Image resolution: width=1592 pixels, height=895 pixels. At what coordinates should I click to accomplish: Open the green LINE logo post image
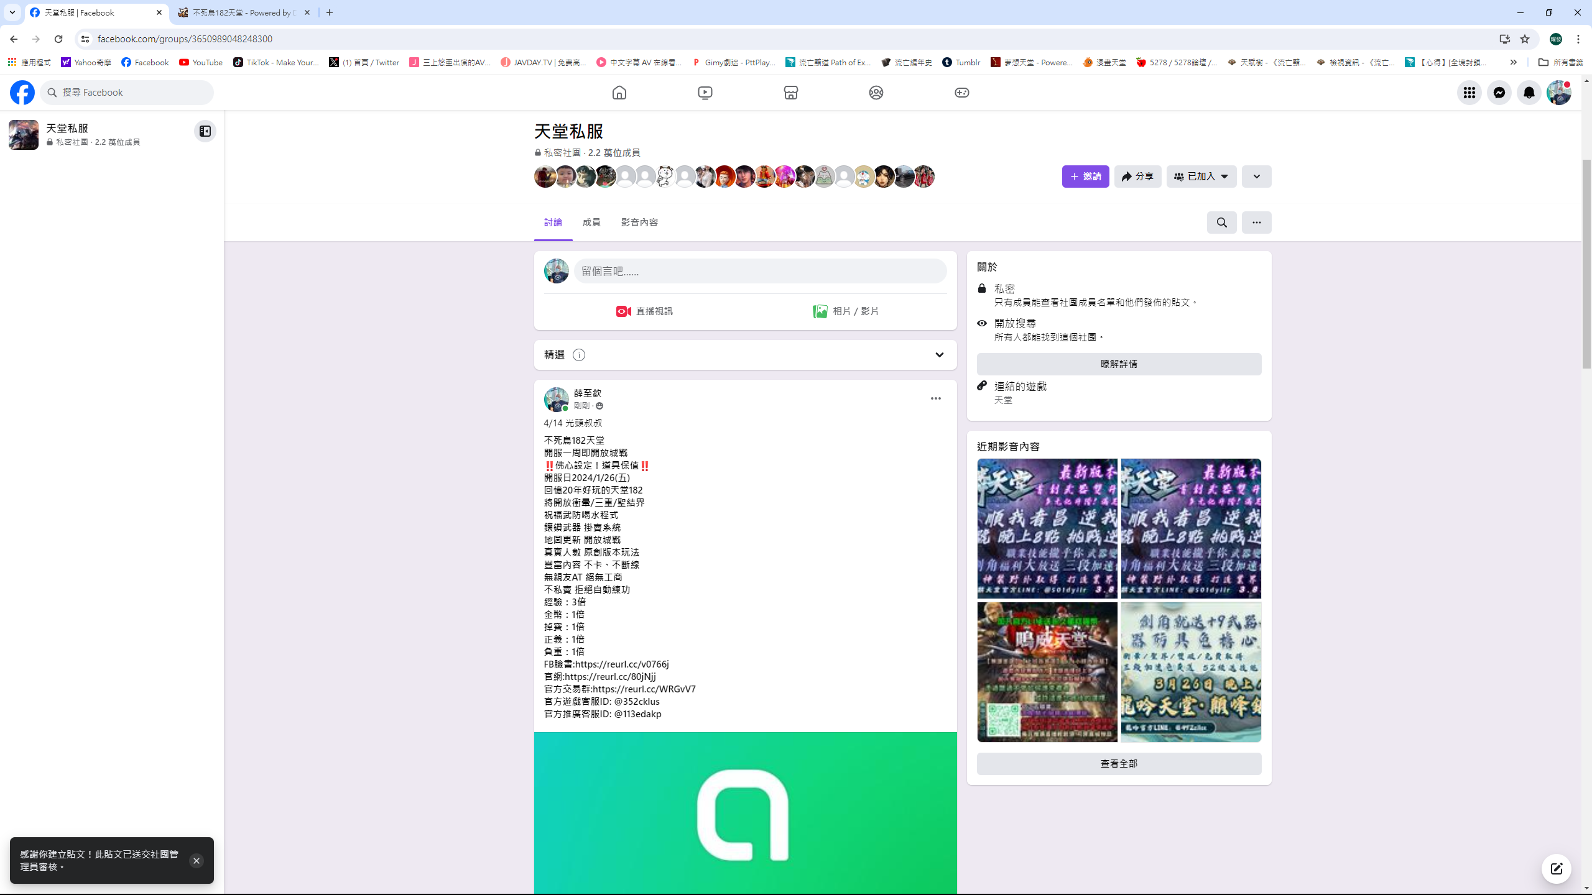(745, 813)
